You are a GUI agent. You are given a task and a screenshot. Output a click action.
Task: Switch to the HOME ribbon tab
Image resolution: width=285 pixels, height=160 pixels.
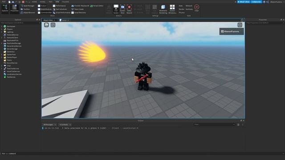[34, 2]
